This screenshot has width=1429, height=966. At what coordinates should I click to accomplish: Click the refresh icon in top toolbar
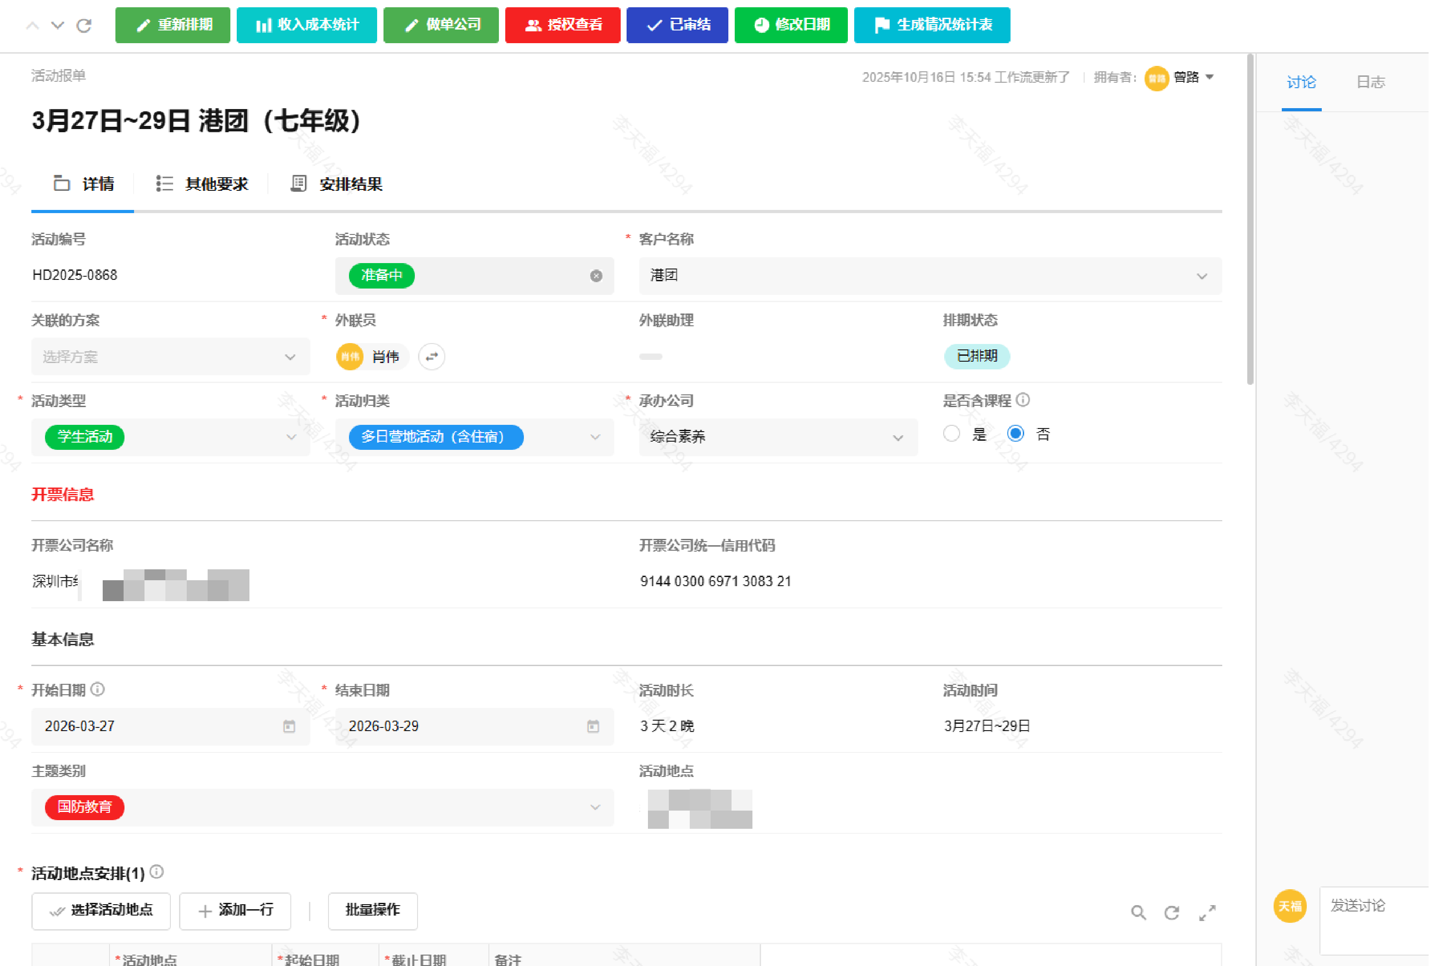[84, 25]
